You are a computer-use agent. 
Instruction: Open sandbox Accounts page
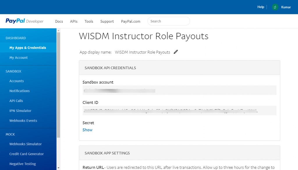coord(17,81)
